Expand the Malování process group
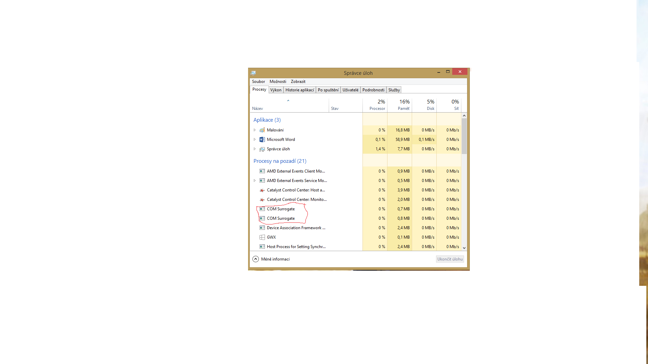Image resolution: width=648 pixels, height=364 pixels. 255,130
